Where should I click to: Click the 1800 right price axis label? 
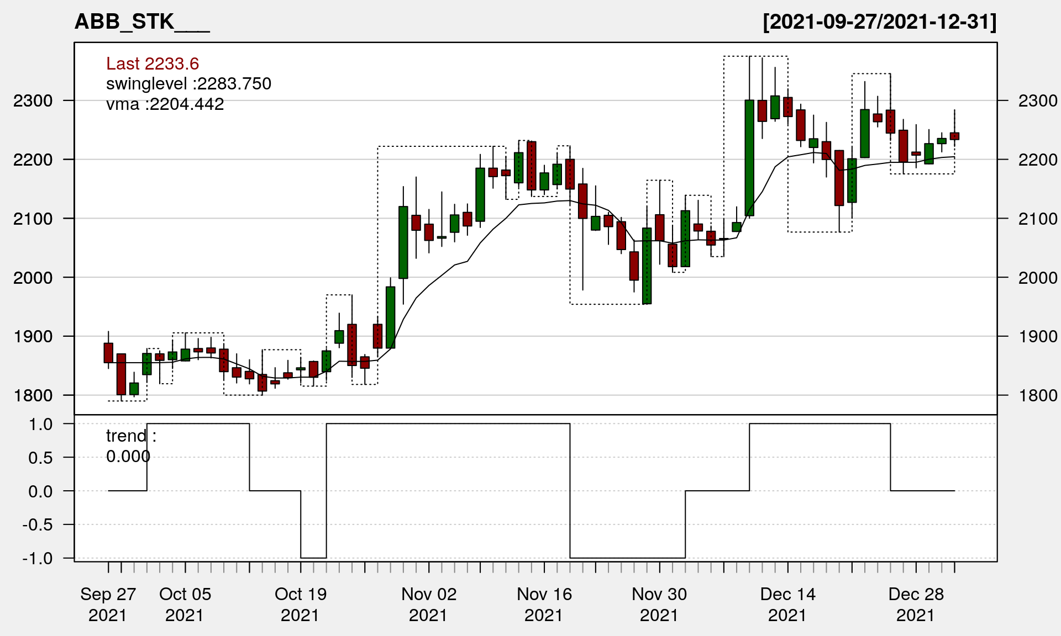pyautogui.click(x=1038, y=395)
